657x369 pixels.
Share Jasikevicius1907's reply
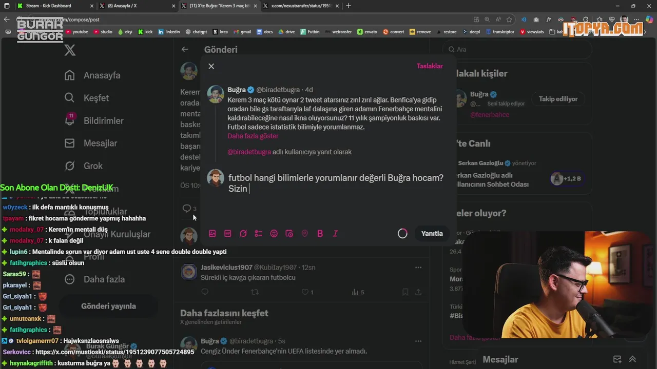(418, 292)
